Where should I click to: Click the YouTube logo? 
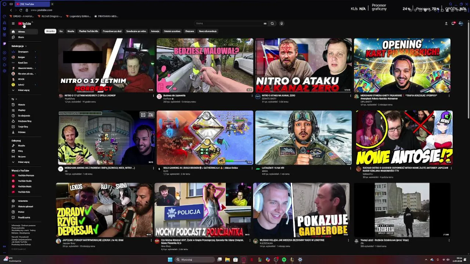[x=25, y=23]
